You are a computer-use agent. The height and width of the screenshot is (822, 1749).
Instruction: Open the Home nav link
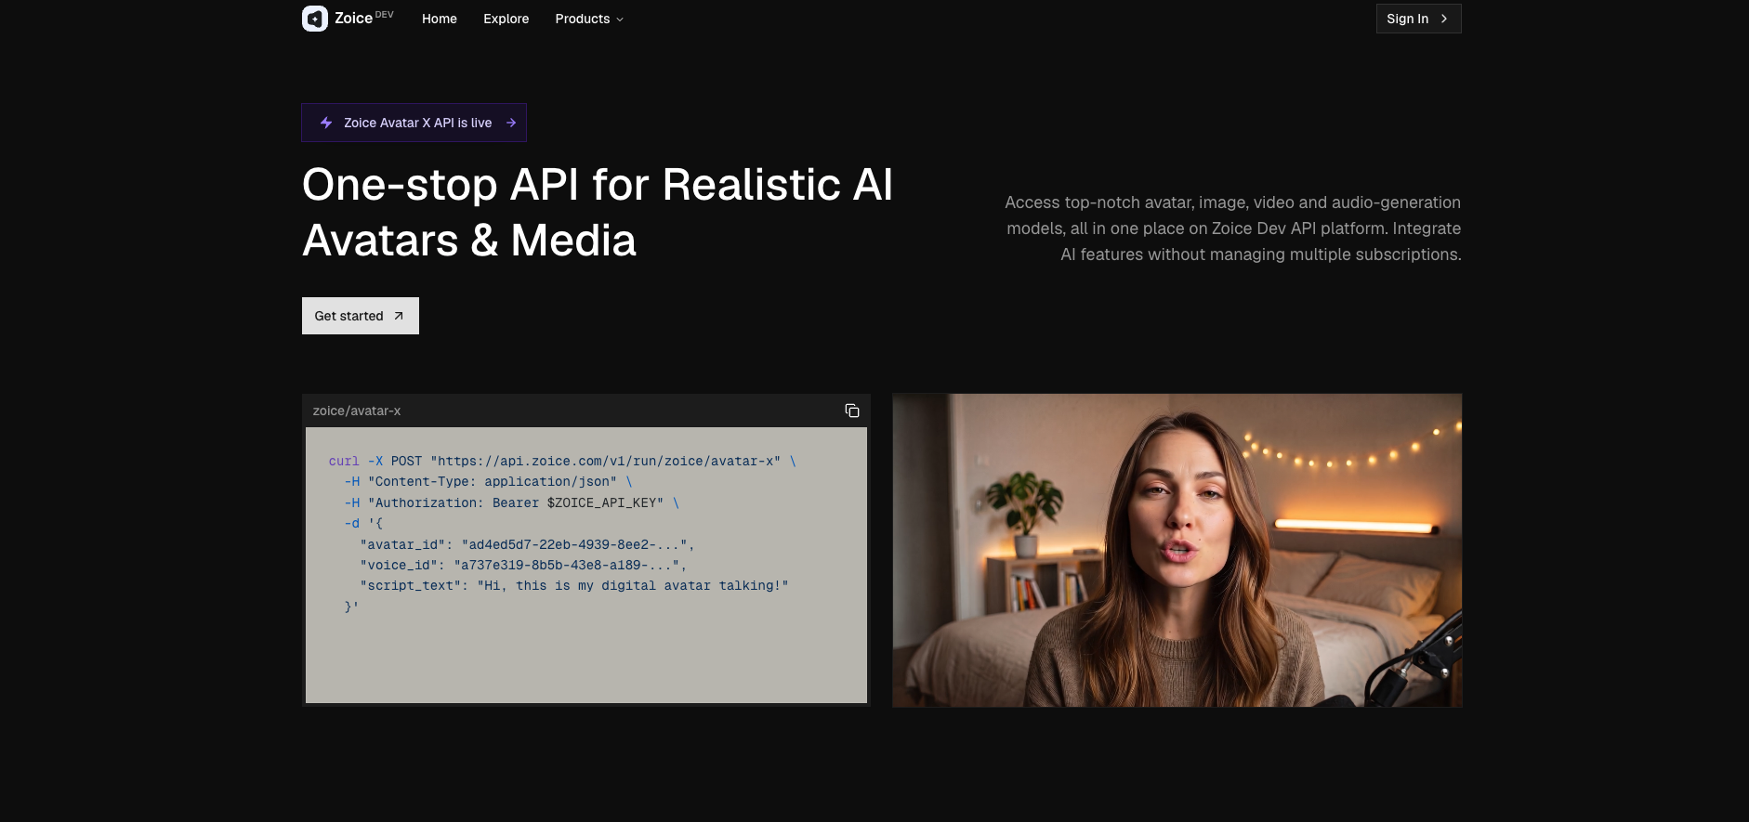[x=440, y=19]
